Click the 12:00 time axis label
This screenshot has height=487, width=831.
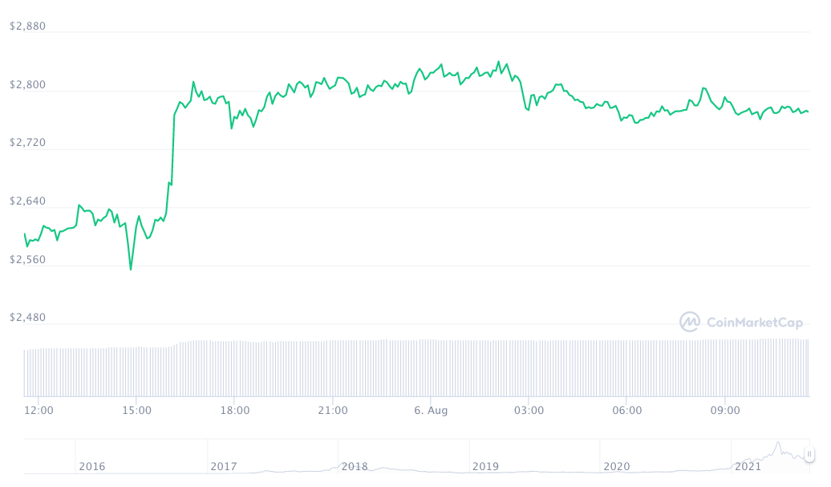(39, 411)
